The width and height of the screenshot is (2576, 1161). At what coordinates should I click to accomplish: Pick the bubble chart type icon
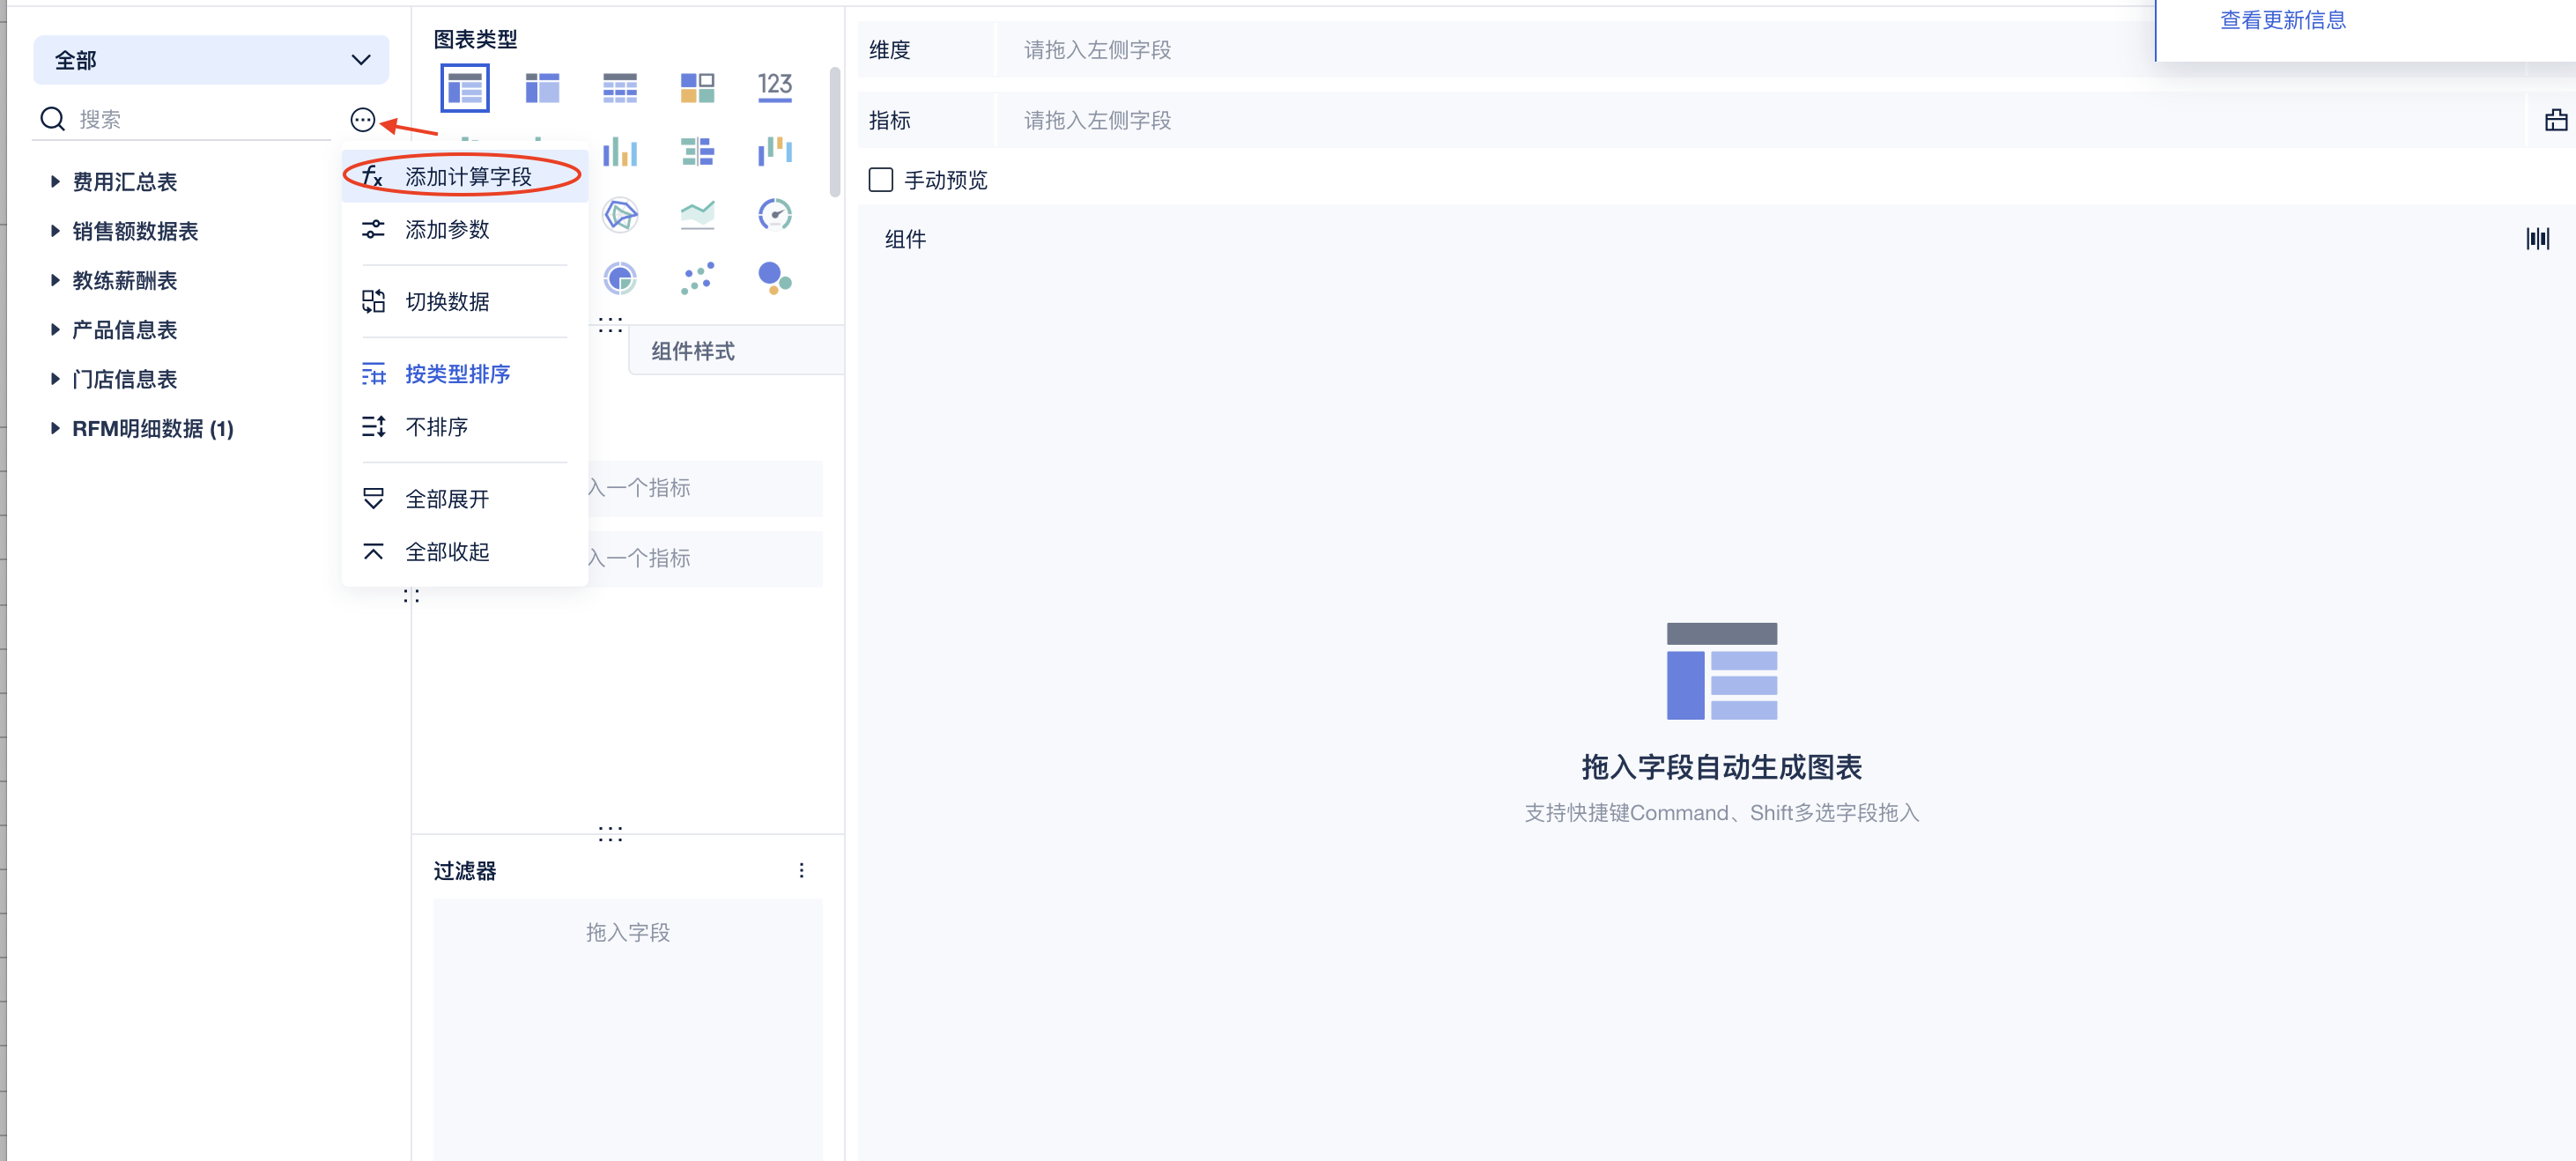pyautogui.click(x=774, y=278)
